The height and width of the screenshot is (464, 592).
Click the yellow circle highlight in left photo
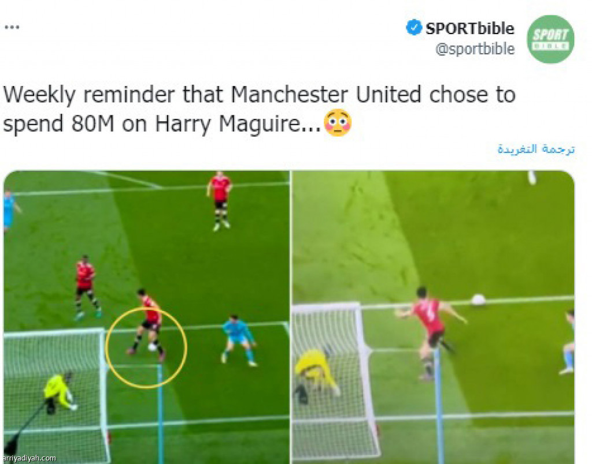coord(146,347)
